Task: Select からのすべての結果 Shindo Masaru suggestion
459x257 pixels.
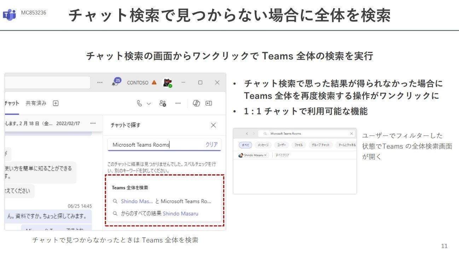Action: [x=156, y=214]
